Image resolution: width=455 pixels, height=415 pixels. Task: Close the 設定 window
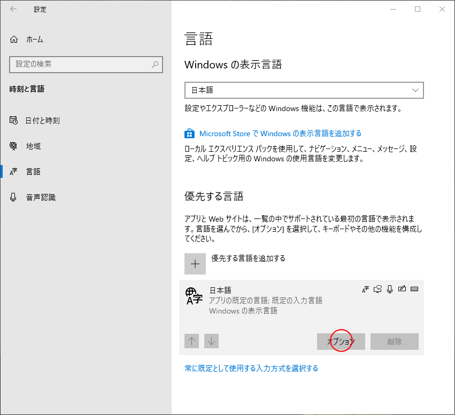click(442, 9)
